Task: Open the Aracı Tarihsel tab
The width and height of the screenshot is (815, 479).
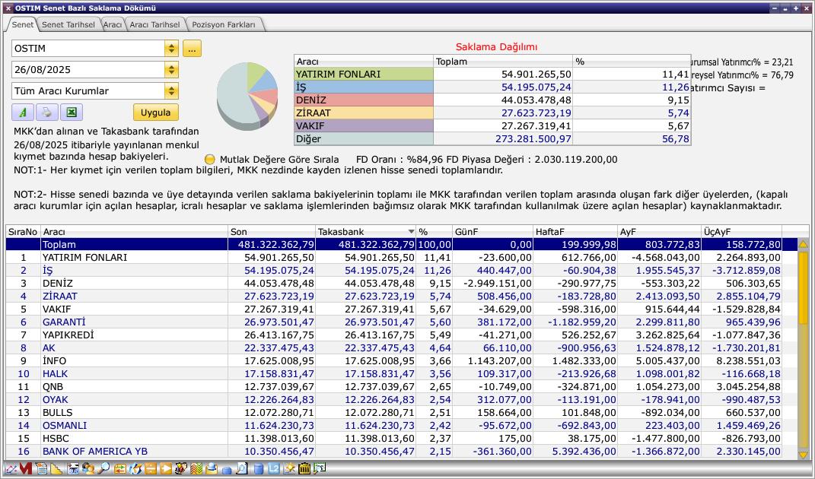Action: (x=154, y=24)
